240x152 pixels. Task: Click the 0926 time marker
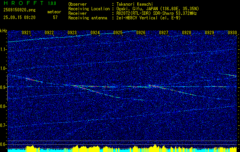pyautogui.click(x=141, y=33)
